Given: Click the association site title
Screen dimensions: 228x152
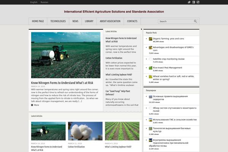Looking at the screenshot, I should (114, 12).
